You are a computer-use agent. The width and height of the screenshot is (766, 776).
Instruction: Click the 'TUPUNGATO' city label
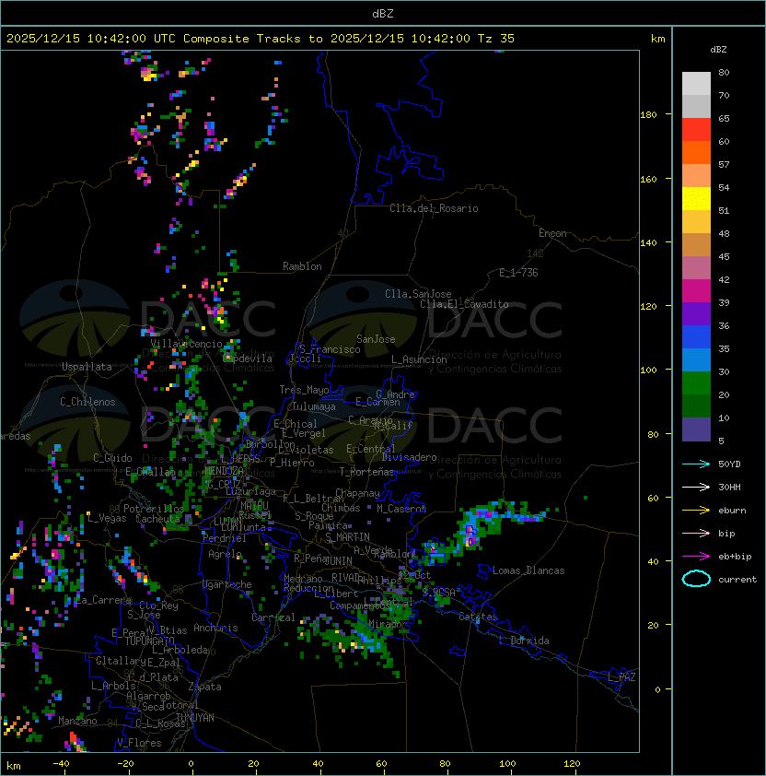[150, 641]
